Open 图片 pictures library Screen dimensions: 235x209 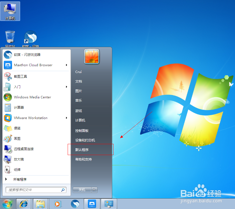pos(79,91)
